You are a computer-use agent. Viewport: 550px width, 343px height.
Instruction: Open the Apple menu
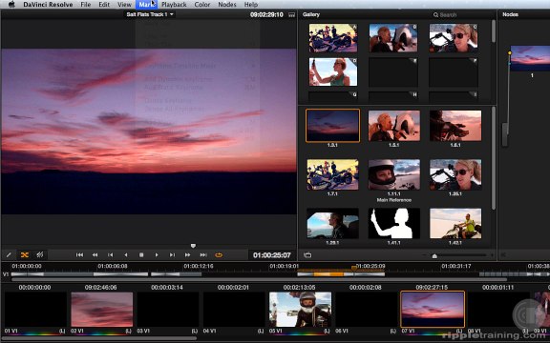point(11,4)
